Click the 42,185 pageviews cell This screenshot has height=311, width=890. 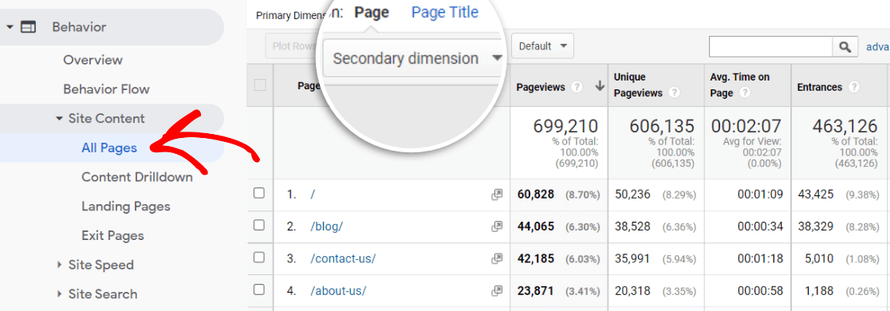(x=536, y=259)
